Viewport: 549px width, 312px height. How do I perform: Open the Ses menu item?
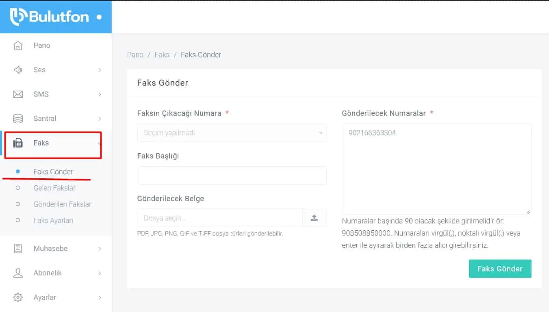coord(56,70)
